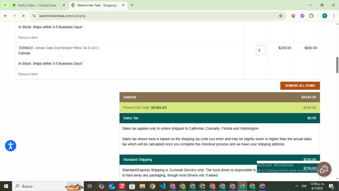
Task: Open the Chrome three-dot menu
Action: click(x=334, y=16)
